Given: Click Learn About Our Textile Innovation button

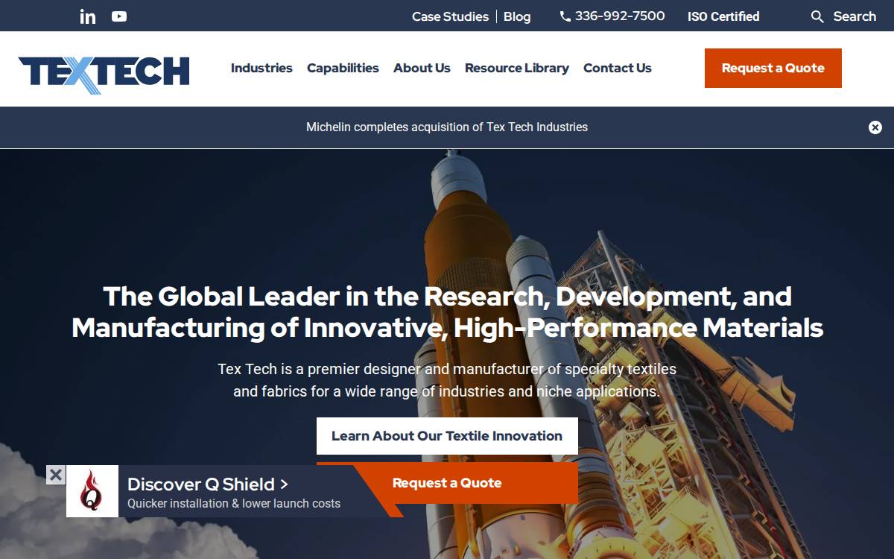Looking at the screenshot, I should [x=447, y=436].
